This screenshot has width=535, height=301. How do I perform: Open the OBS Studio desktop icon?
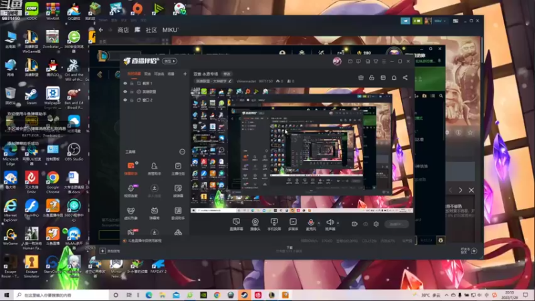[x=74, y=153]
